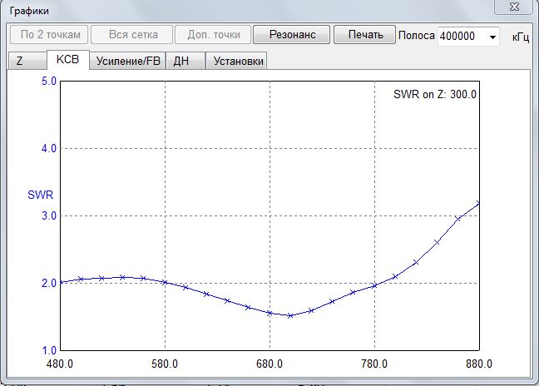Click the curve point at 780.0 gridline
Viewport: 539px width, 386px height.
click(374, 285)
